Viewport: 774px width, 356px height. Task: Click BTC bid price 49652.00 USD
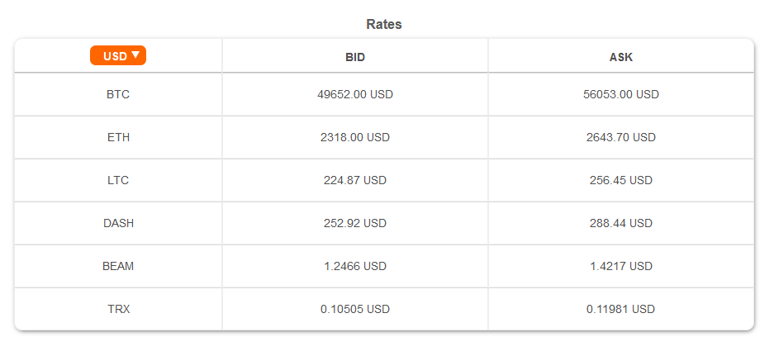pos(355,94)
